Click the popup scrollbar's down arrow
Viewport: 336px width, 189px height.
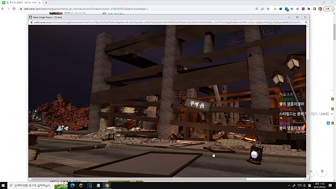click(308, 176)
